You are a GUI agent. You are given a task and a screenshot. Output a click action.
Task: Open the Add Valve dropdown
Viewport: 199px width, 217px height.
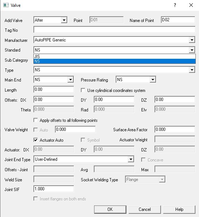point(64,20)
